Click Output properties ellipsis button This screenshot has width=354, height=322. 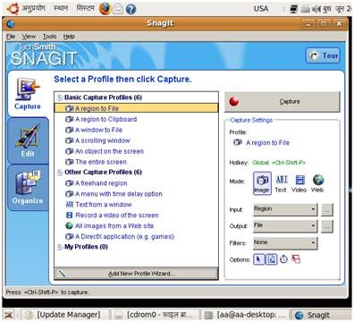(x=327, y=226)
